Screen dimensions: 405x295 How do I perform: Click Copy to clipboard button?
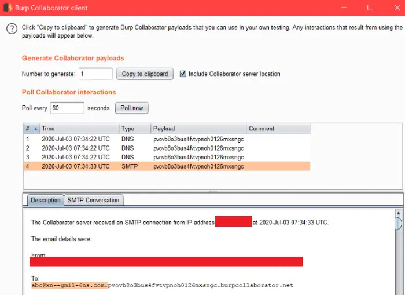145,74
